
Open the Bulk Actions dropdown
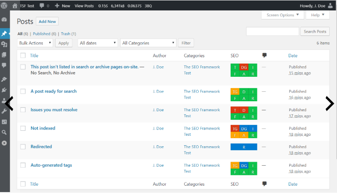click(35, 43)
